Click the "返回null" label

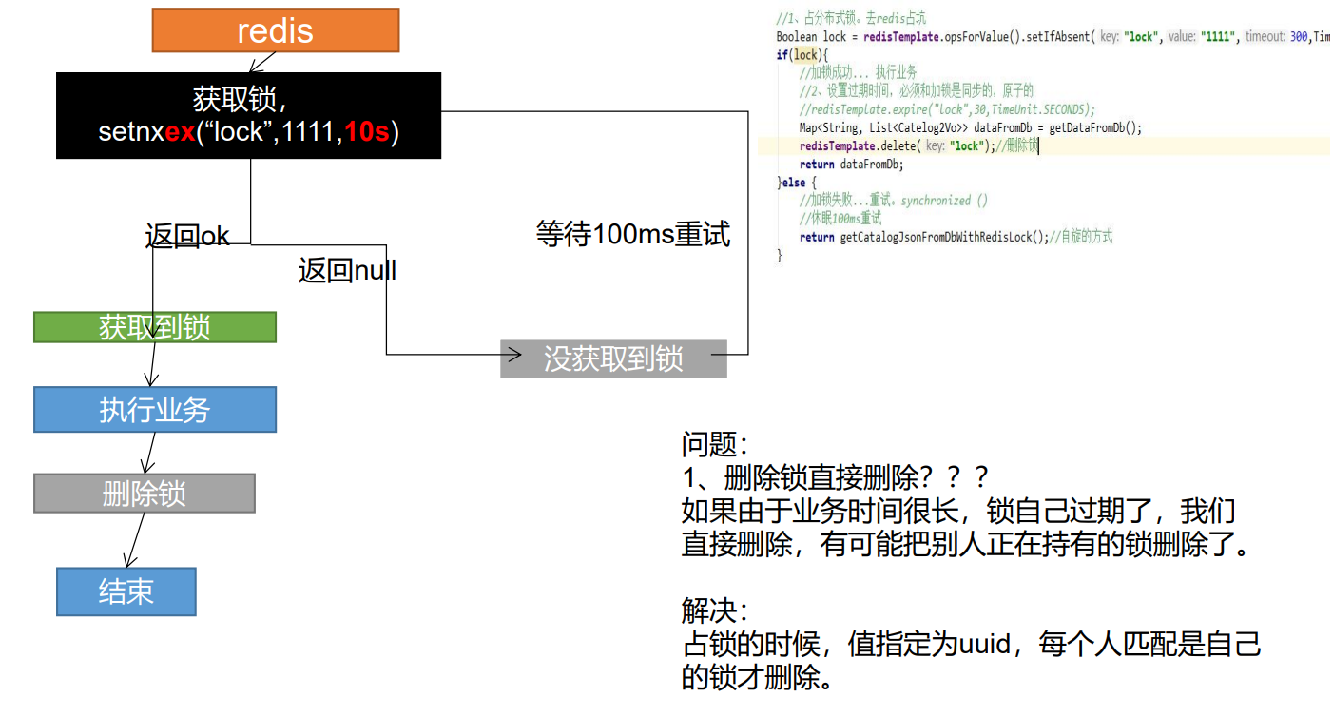click(347, 271)
